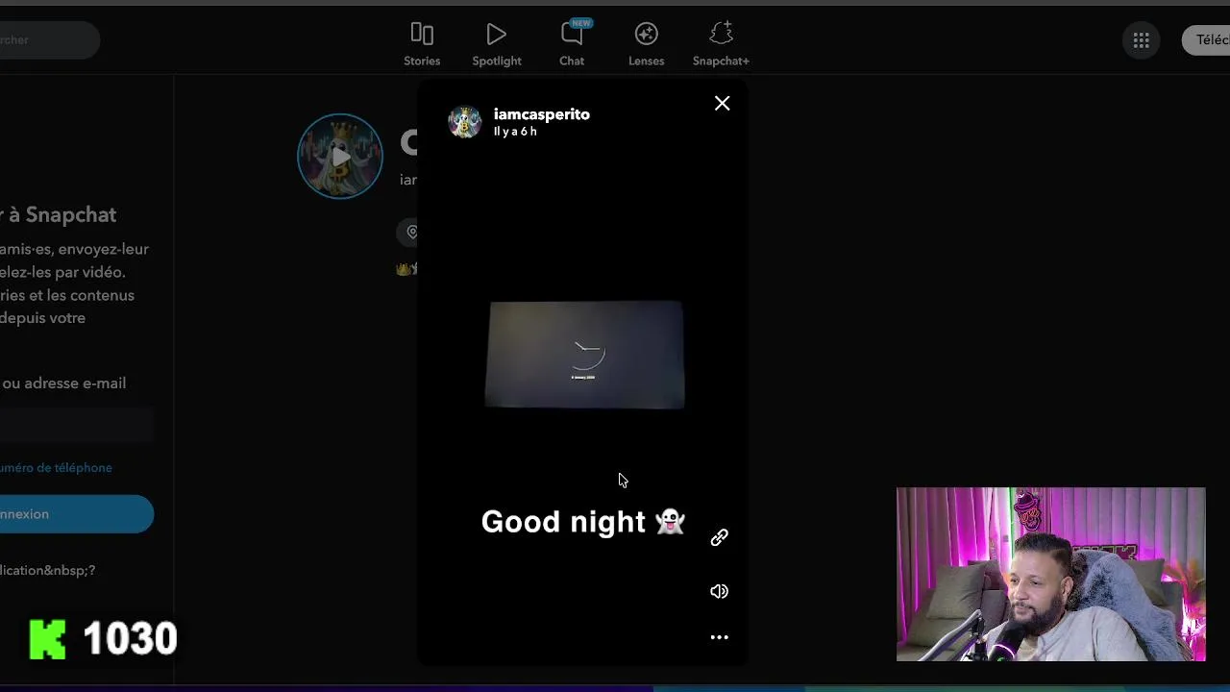Click the Télécharger button
Screen dimensions: 1230x692
pyautogui.click(x=1207, y=40)
